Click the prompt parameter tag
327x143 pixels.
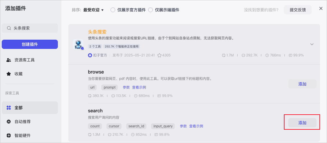click(109, 87)
